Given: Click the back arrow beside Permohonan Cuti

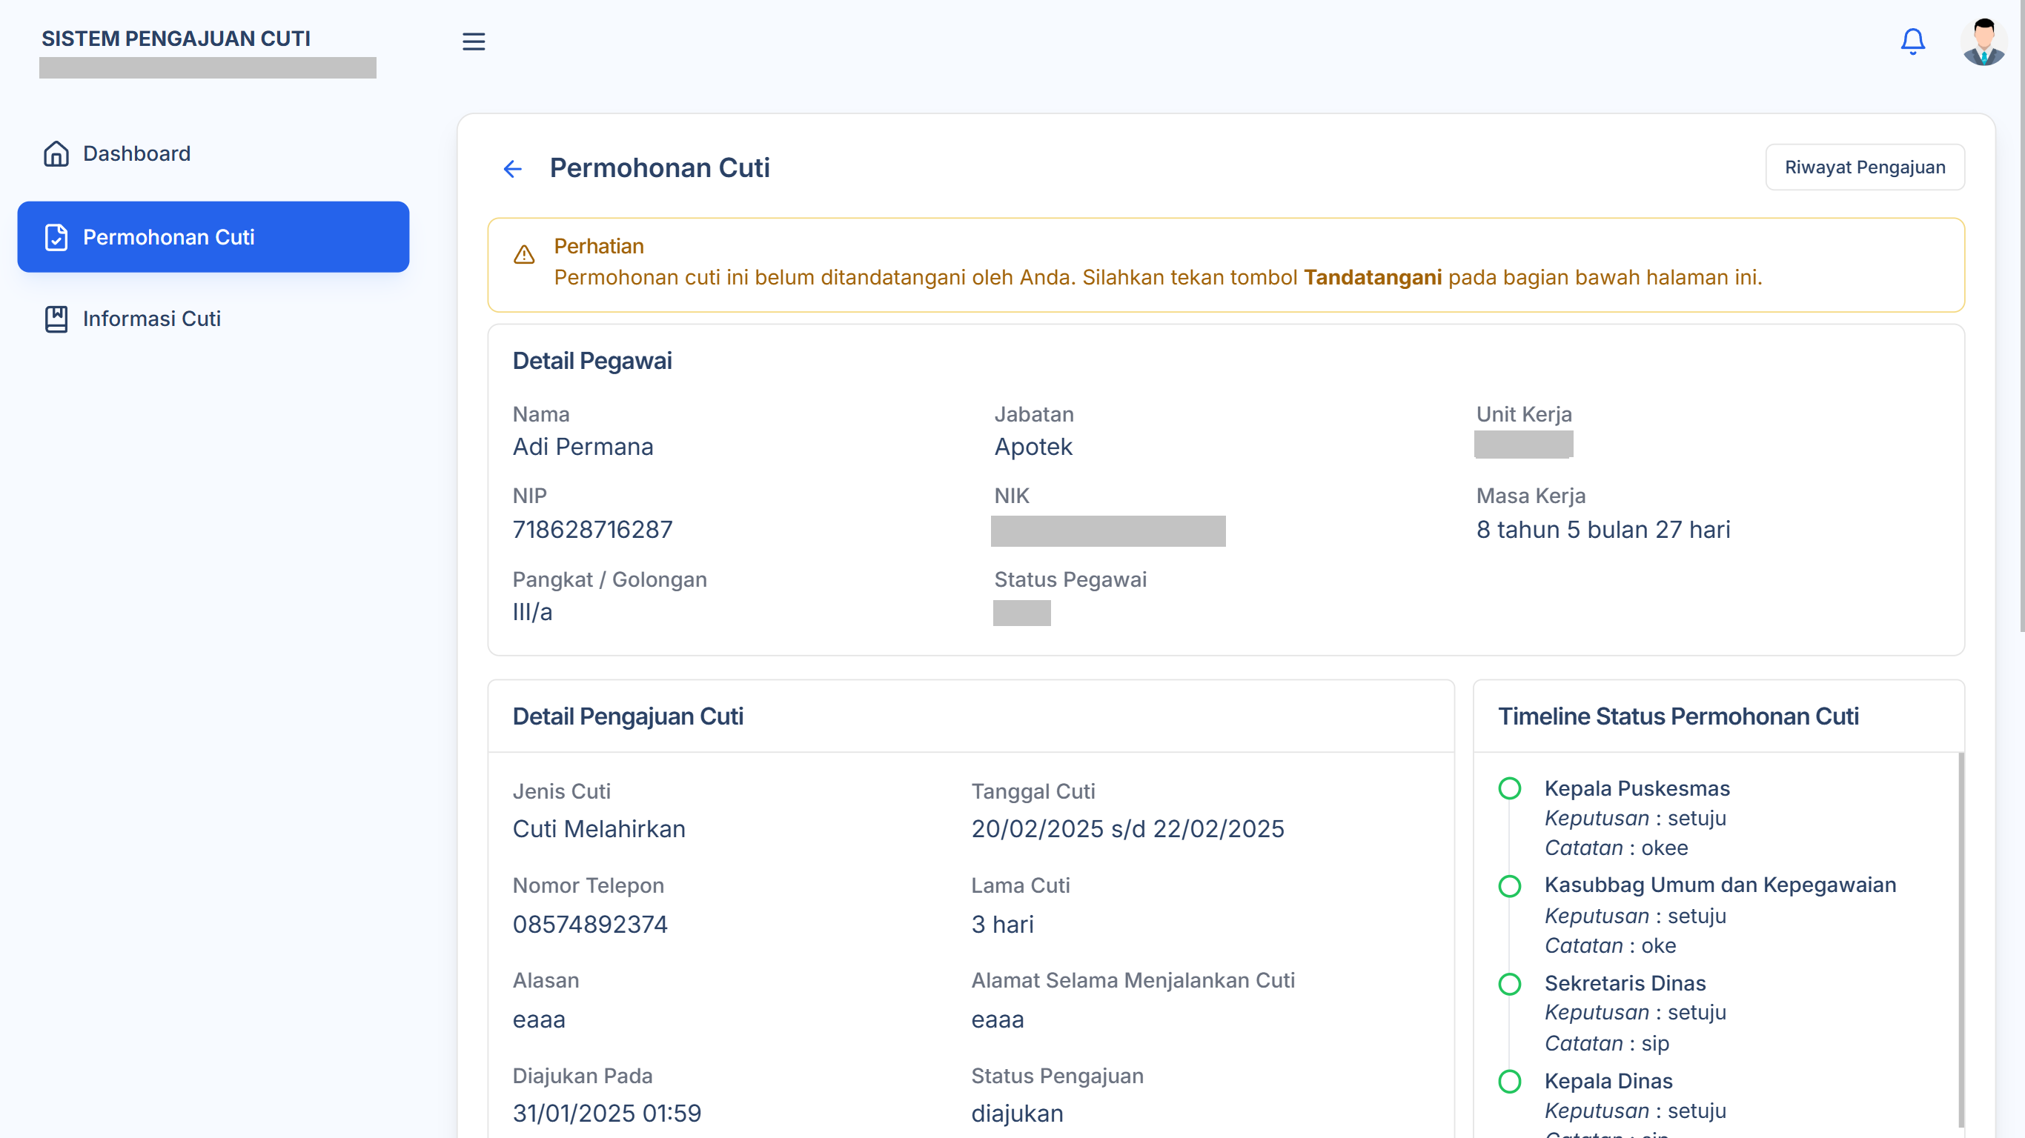Looking at the screenshot, I should [512, 168].
